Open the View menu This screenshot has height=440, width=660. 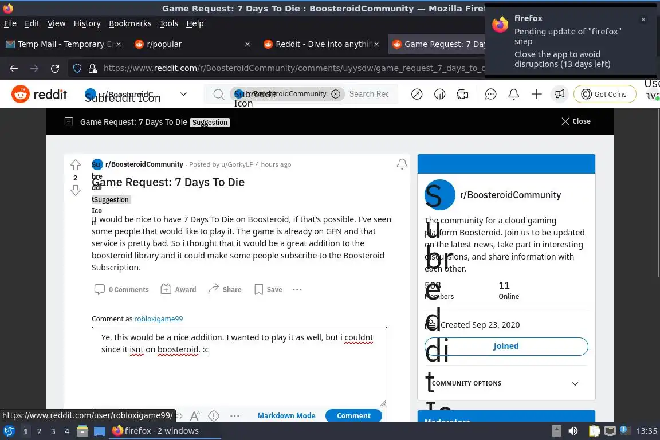click(56, 23)
